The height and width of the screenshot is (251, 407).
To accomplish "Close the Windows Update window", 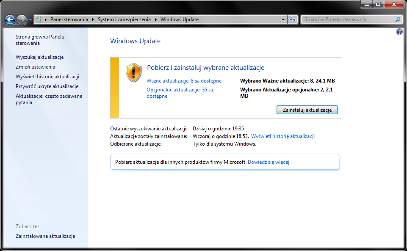I will pos(394,4).
